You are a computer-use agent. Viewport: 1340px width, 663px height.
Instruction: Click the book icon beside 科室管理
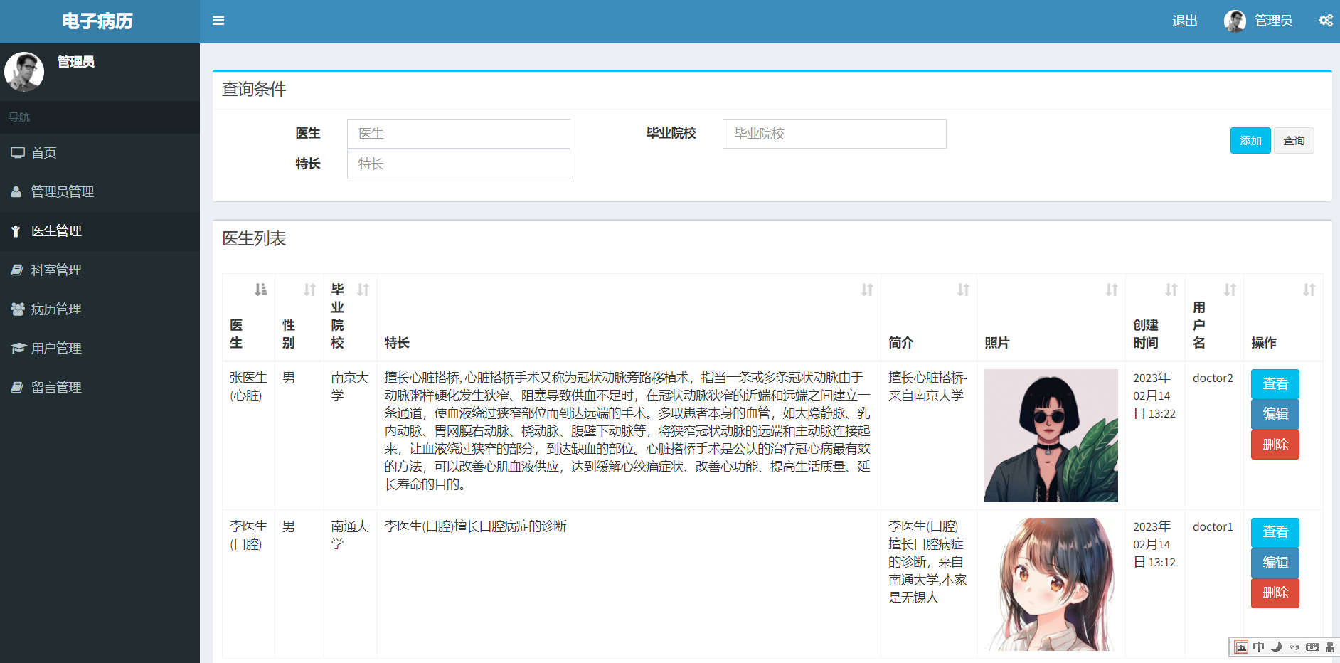[17, 270]
